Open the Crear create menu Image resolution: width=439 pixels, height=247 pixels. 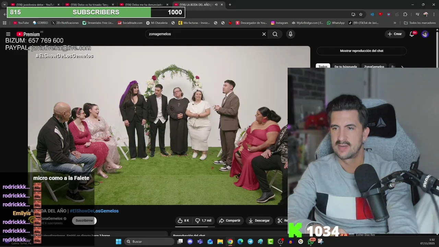pyautogui.click(x=394, y=34)
